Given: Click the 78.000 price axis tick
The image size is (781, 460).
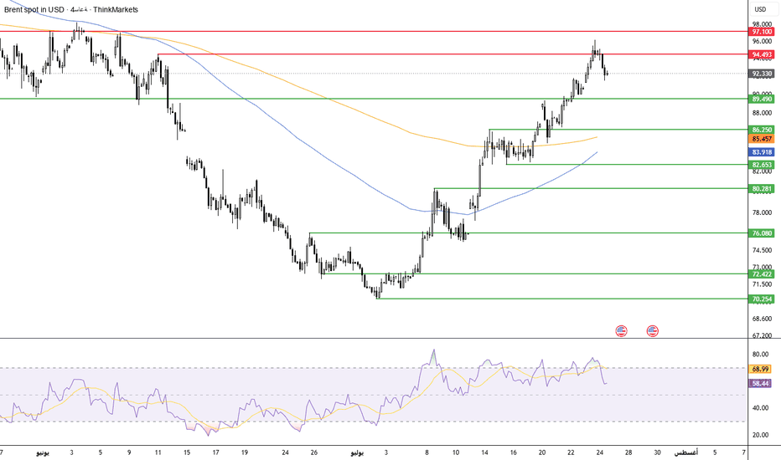Looking at the screenshot, I should pos(762,212).
